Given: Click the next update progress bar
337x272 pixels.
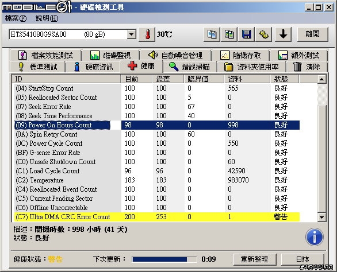Looking at the screenshot, I should pos(164,259).
